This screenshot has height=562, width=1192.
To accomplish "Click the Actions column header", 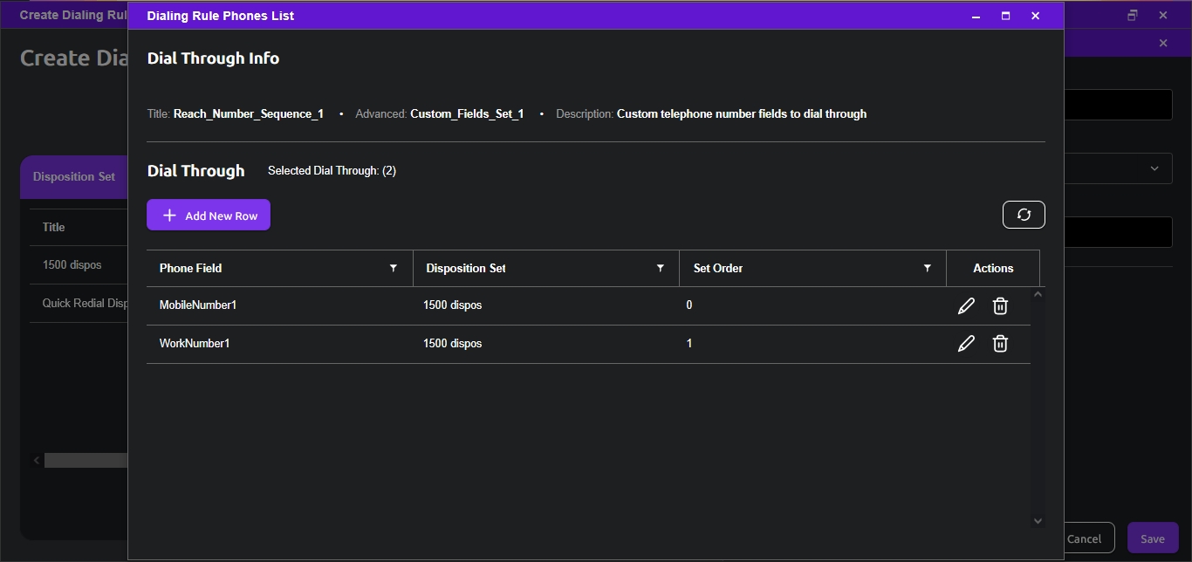I will 993,268.
